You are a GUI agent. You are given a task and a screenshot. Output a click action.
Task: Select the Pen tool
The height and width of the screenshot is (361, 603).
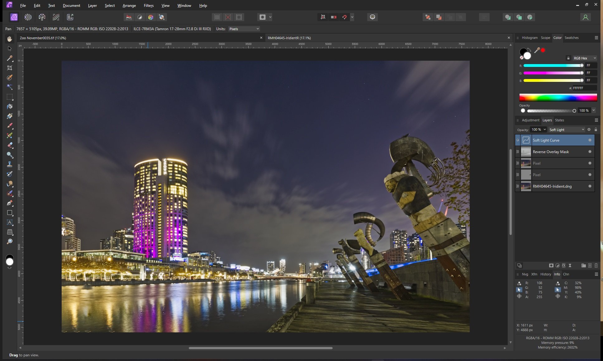click(x=10, y=203)
